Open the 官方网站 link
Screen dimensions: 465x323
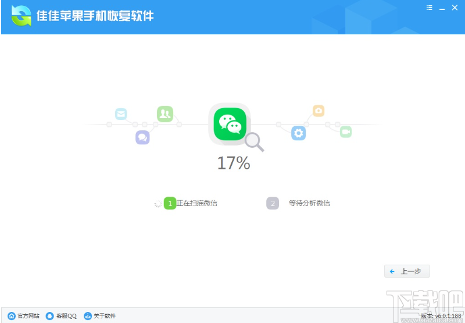pos(23,316)
